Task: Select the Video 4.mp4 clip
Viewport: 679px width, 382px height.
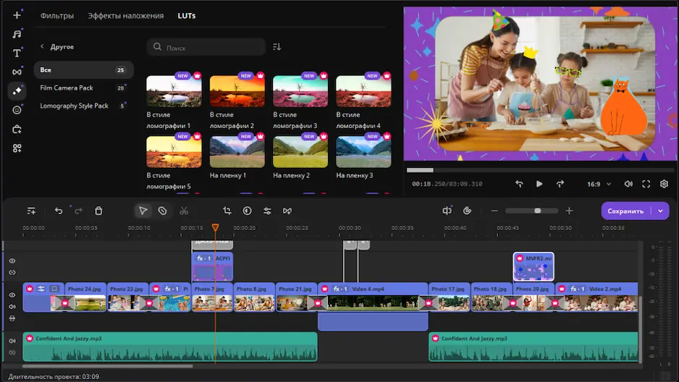Action: point(373,297)
